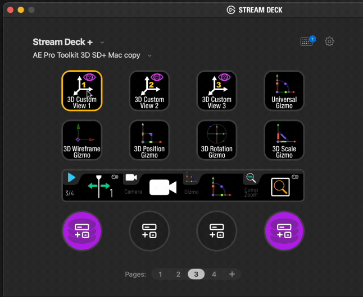Click the second empty dial
The height and width of the screenshot is (297, 363).
click(x=149, y=231)
